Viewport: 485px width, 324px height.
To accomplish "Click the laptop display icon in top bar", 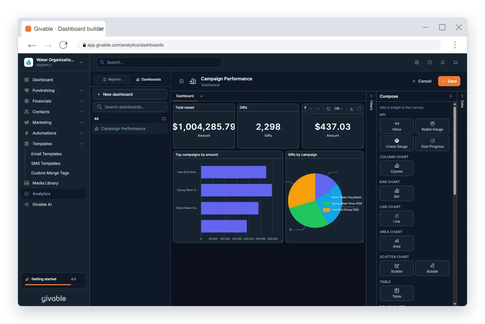I will [456, 62].
